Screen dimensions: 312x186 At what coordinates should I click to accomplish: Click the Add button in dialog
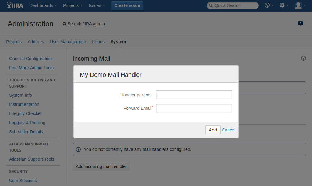[x=213, y=130]
